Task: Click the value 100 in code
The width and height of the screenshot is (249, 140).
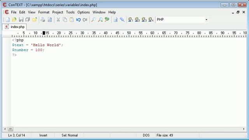Action: tap(39, 50)
